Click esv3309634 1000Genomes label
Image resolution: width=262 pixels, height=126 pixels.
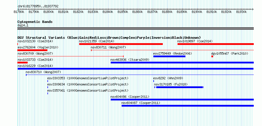point(88,84)
